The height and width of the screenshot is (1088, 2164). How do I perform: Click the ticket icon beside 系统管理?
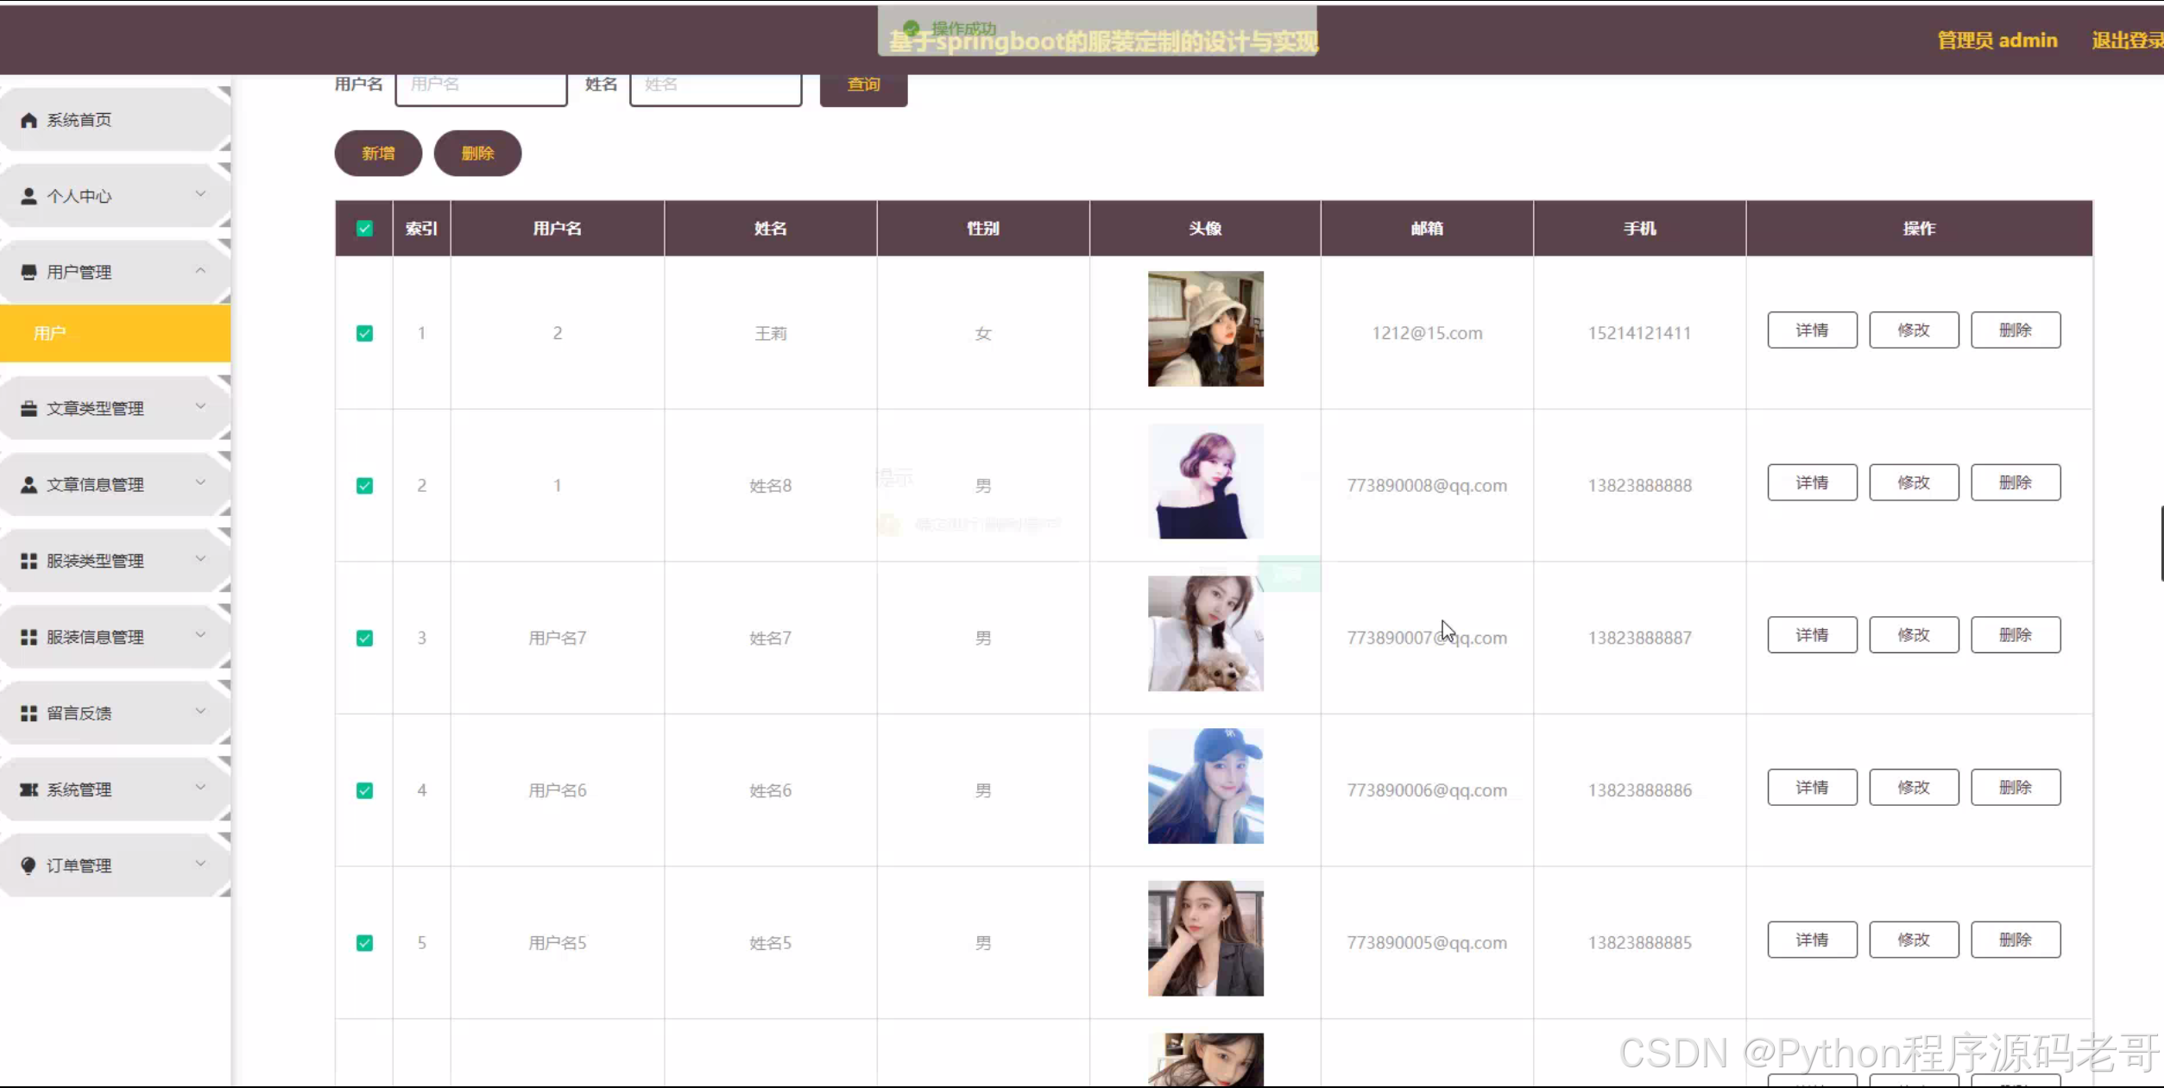(28, 789)
